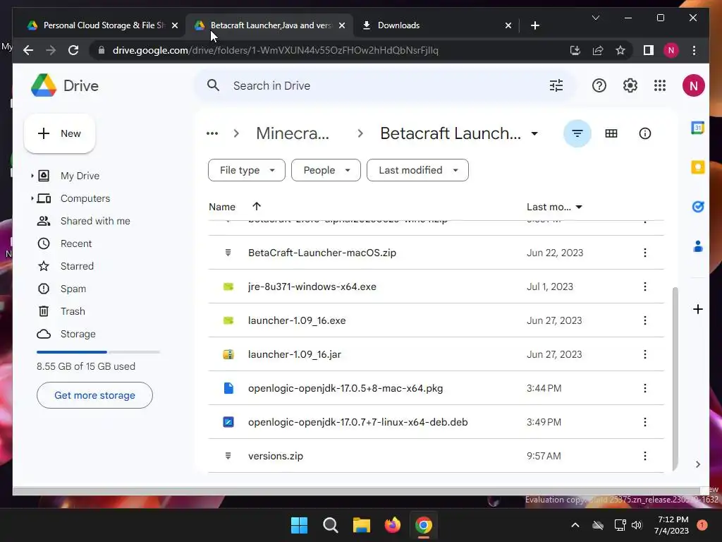Image resolution: width=722 pixels, height=542 pixels.
Task: Open Drive settings gear
Action: (630, 85)
